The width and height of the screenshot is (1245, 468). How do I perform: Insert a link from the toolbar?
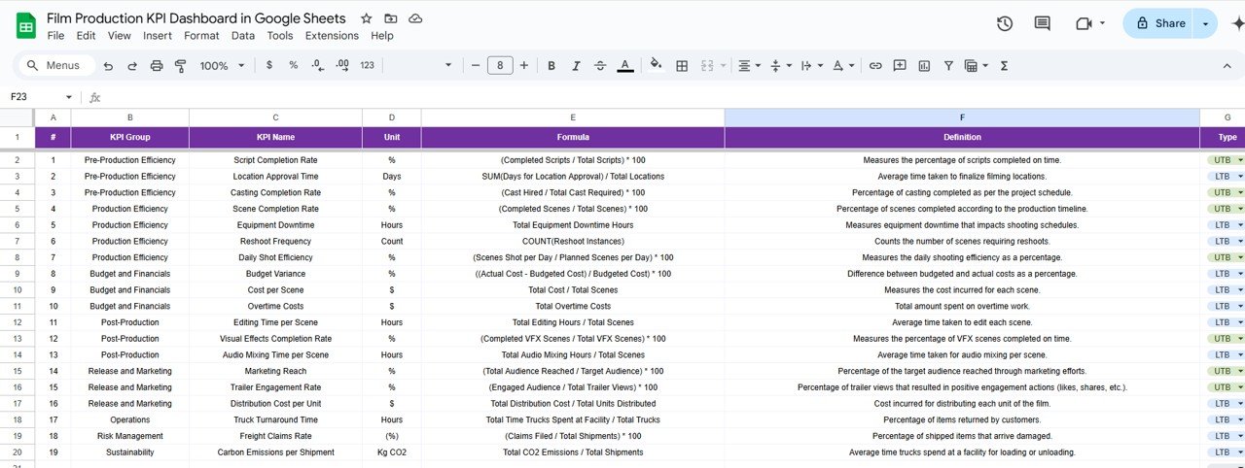click(875, 65)
